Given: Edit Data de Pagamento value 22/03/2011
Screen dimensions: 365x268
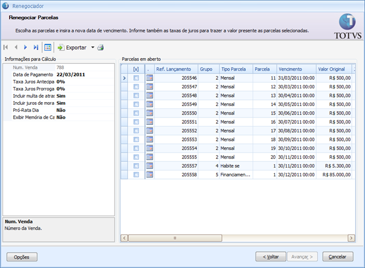Looking at the screenshot, I should pyautogui.click(x=85, y=75).
